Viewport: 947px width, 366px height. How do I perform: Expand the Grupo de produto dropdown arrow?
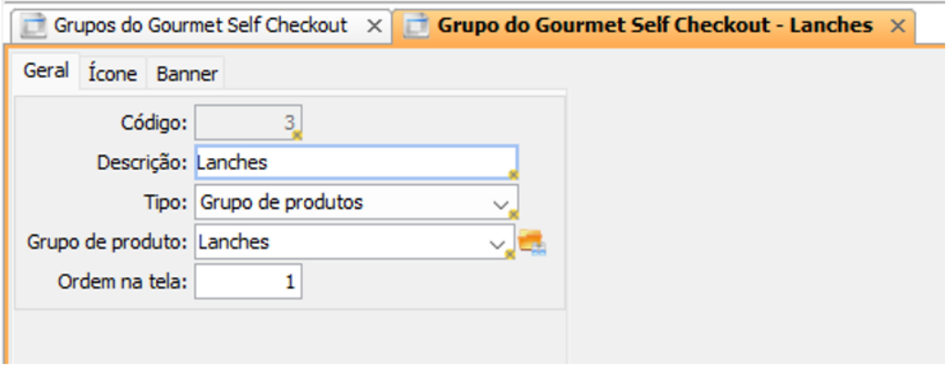pos(496,244)
